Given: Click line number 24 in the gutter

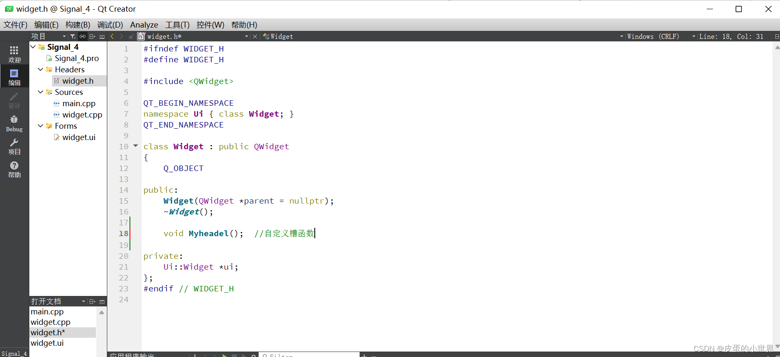Looking at the screenshot, I should click(x=124, y=299).
